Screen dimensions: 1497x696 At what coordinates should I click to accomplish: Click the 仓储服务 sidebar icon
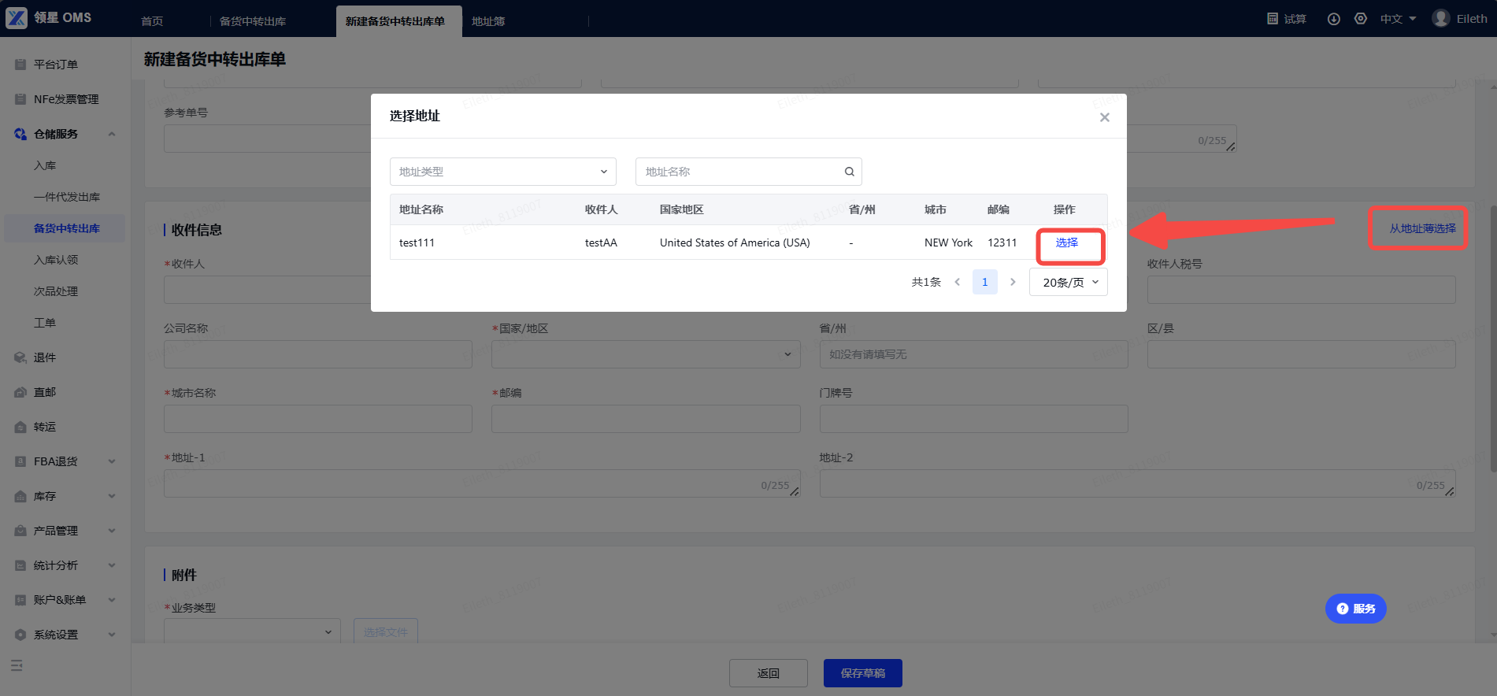click(x=20, y=134)
